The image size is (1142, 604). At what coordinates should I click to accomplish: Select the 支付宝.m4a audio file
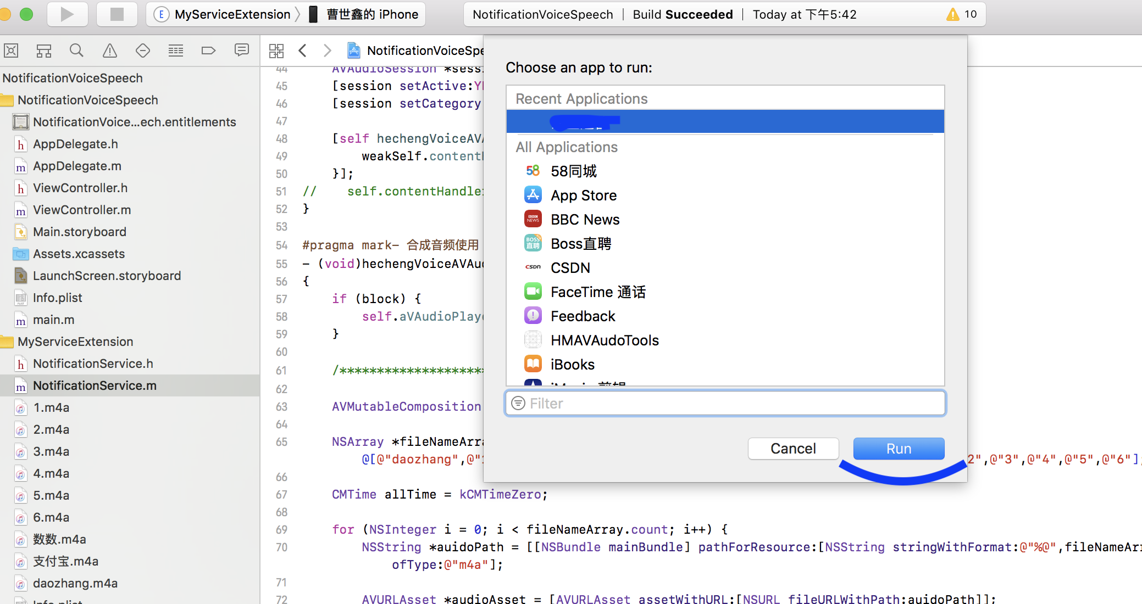pyautogui.click(x=65, y=561)
